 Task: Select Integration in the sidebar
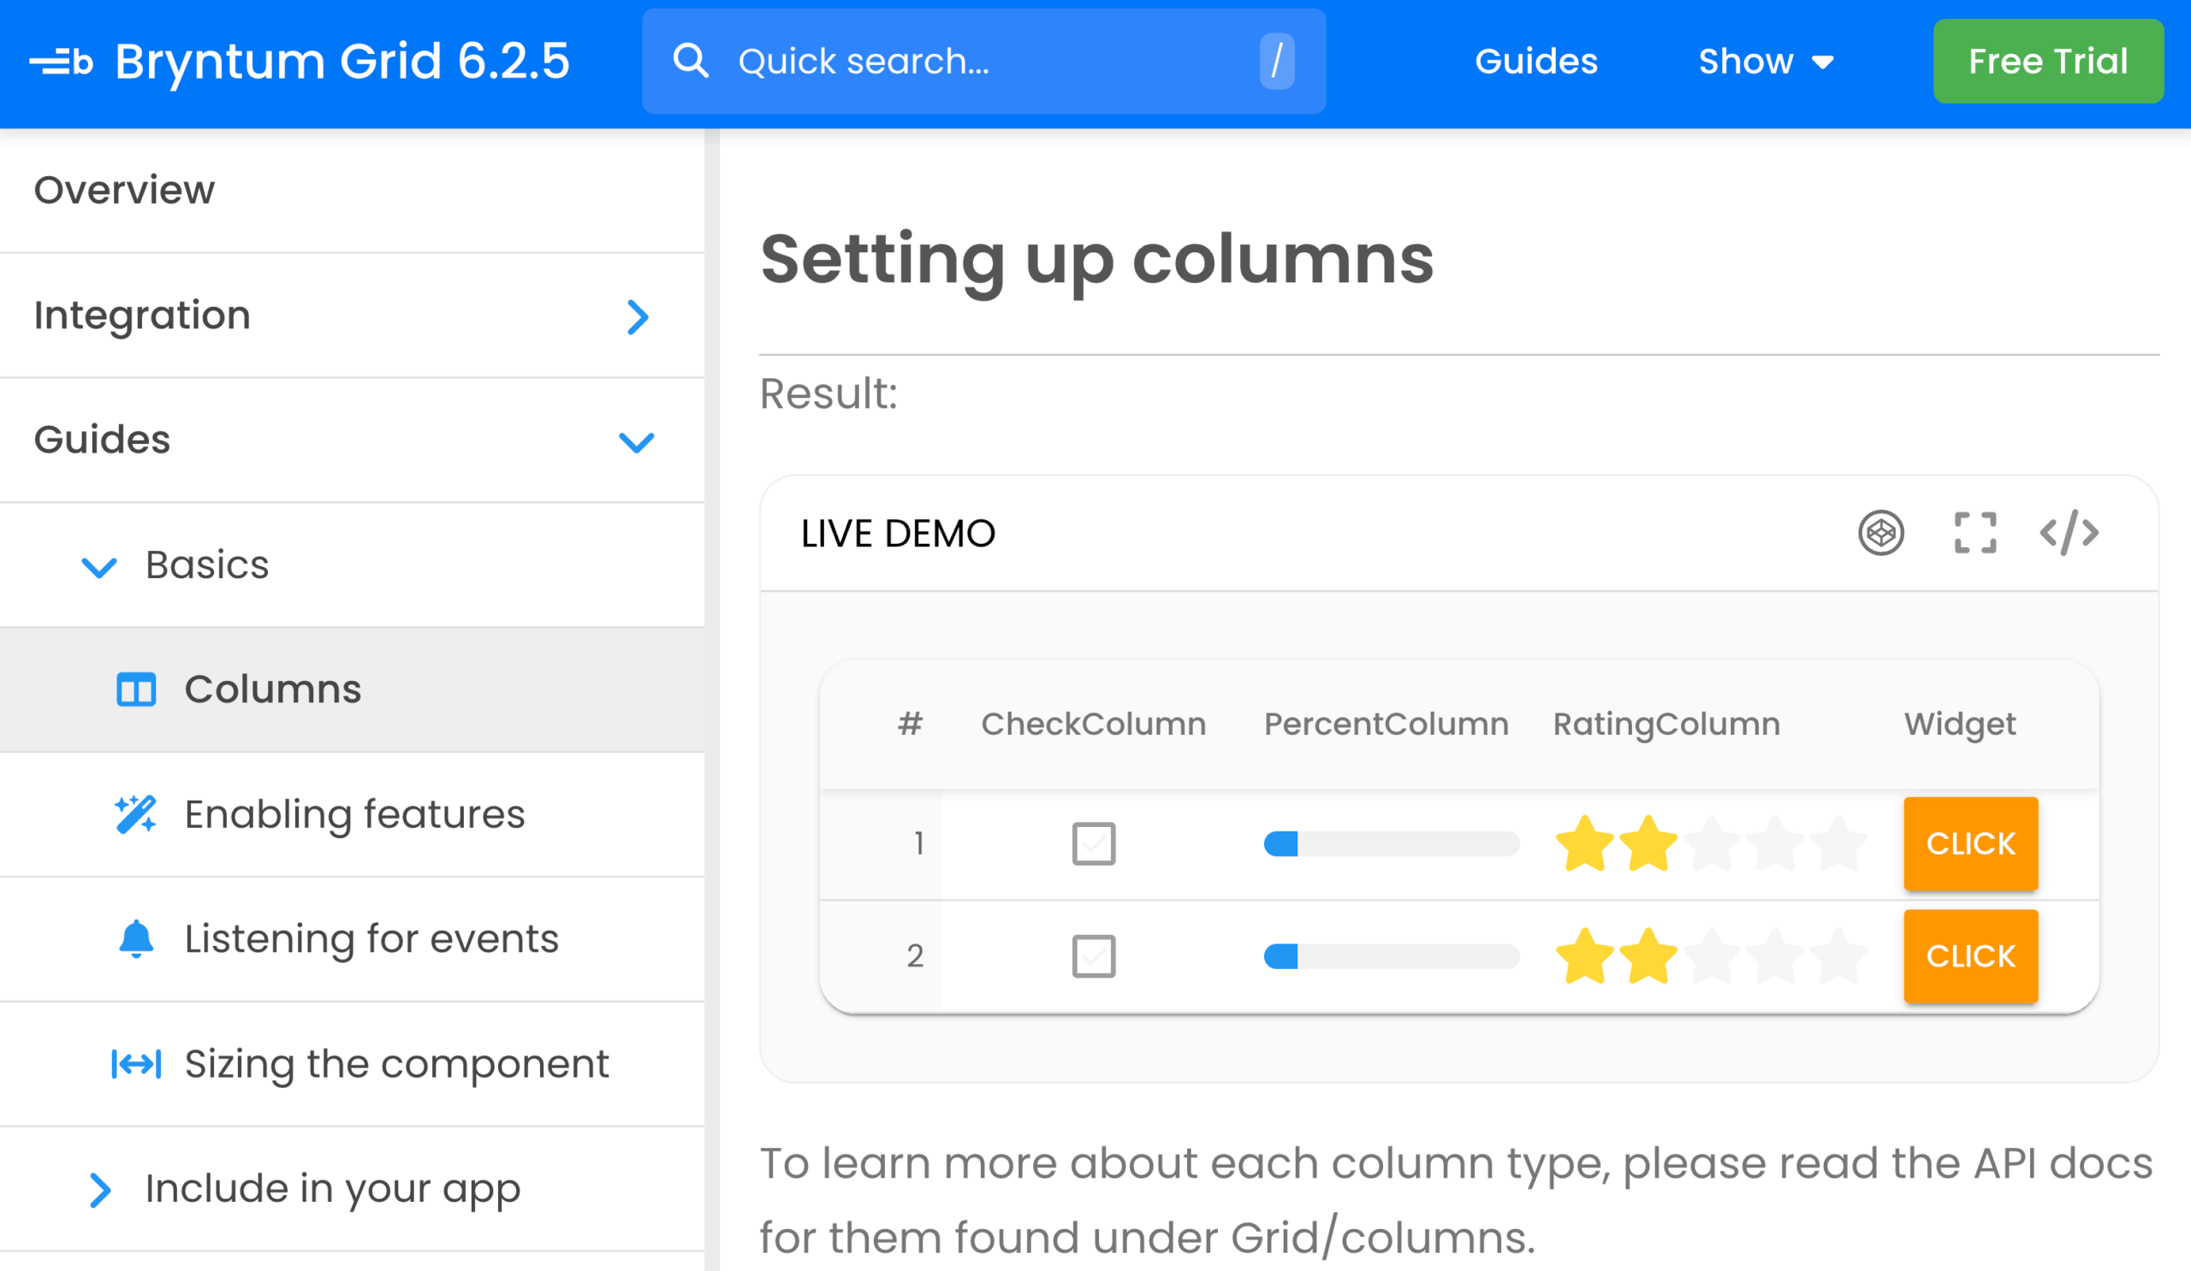(x=352, y=316)
